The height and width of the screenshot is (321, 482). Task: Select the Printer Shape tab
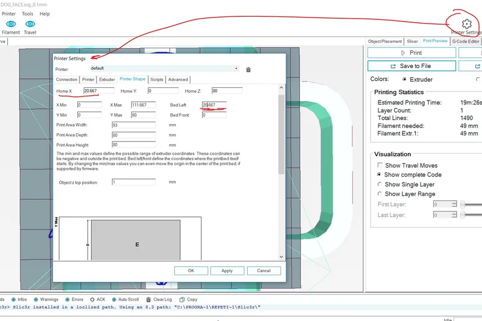(x=133, y=79)
